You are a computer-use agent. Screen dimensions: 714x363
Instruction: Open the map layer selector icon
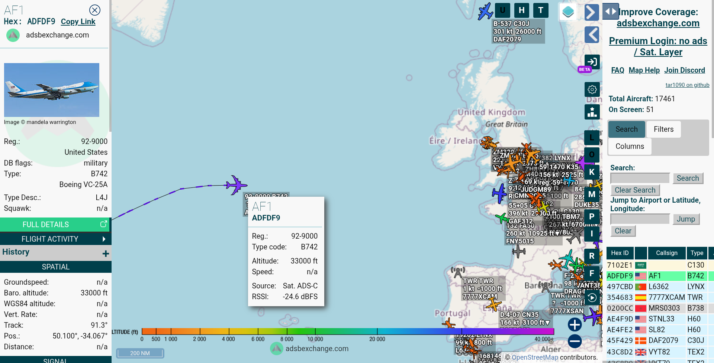point(568,12)
